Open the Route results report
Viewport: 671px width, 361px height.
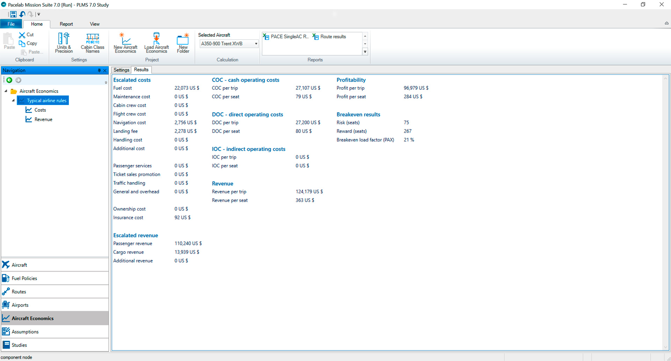(329, 37)
